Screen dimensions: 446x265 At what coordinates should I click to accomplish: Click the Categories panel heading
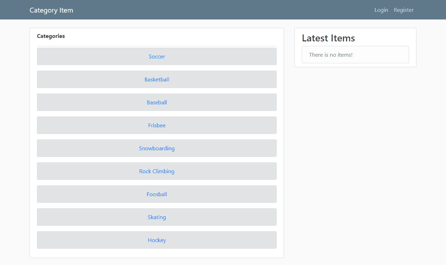[x=51, y=36]
